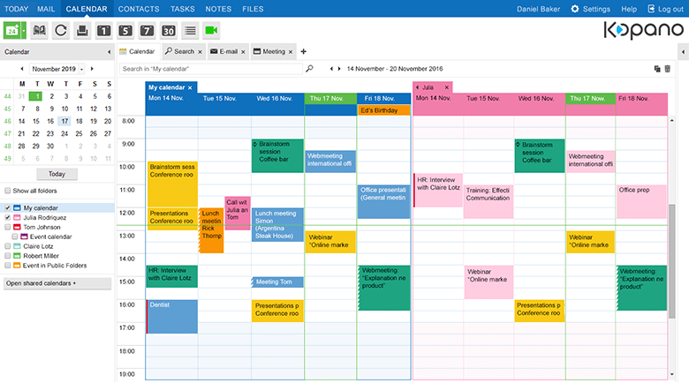Click the search magnifier icon beside the search field
The height and width of the screenshot is (383, 689).
tap(309, 69)
